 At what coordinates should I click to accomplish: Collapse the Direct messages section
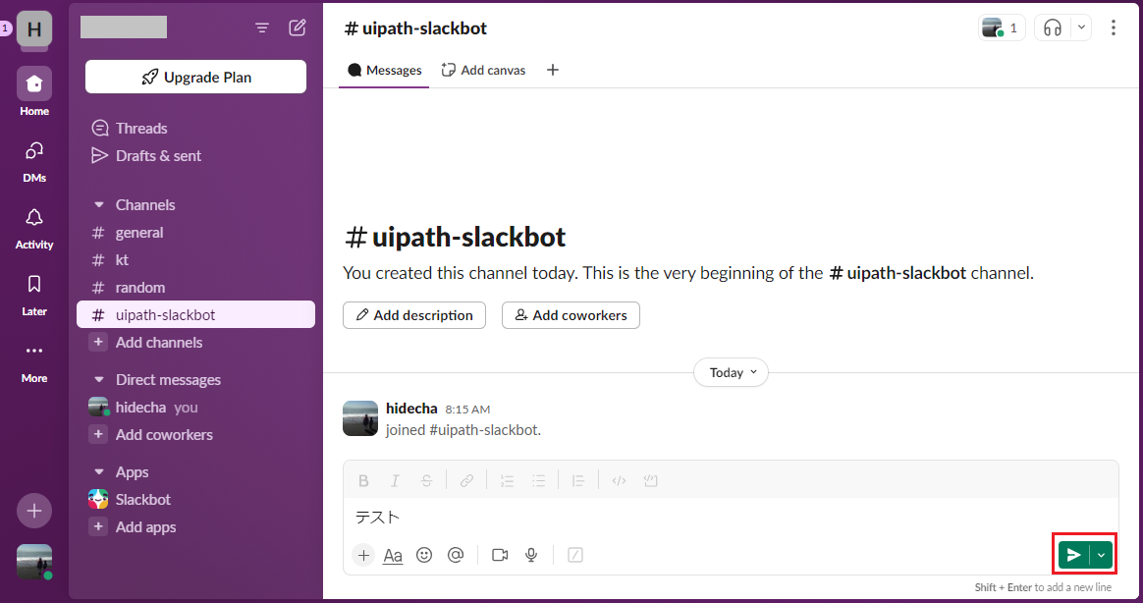pos(99,380)
